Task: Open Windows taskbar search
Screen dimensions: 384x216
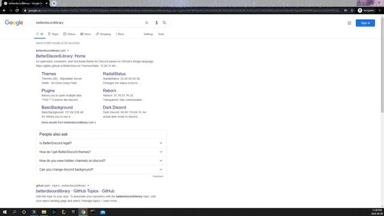Action: [x=14, y=212]
